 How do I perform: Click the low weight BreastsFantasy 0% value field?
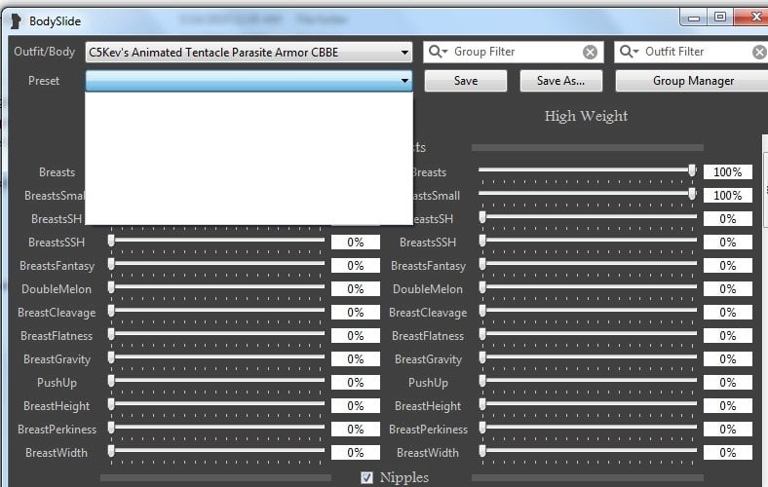click(356, 265)
